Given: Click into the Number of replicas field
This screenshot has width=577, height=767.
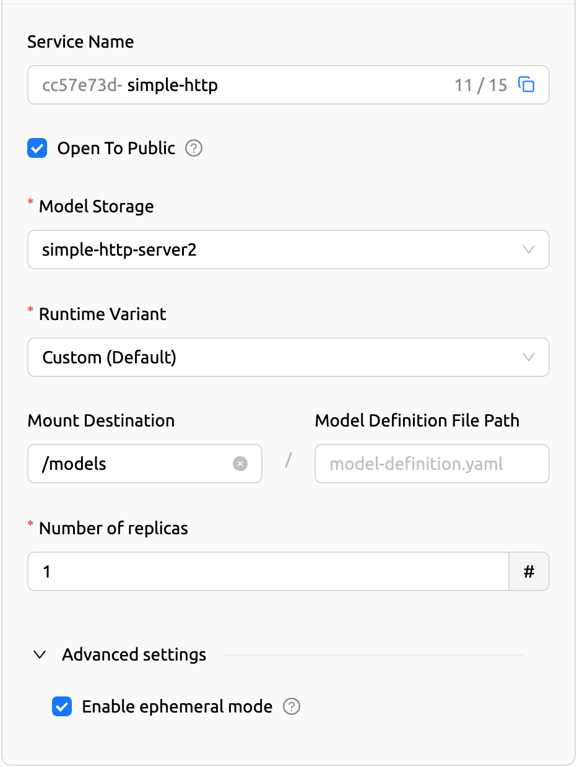Looking at the screenshot, I should pyautogui.click(x=267, y=571).
